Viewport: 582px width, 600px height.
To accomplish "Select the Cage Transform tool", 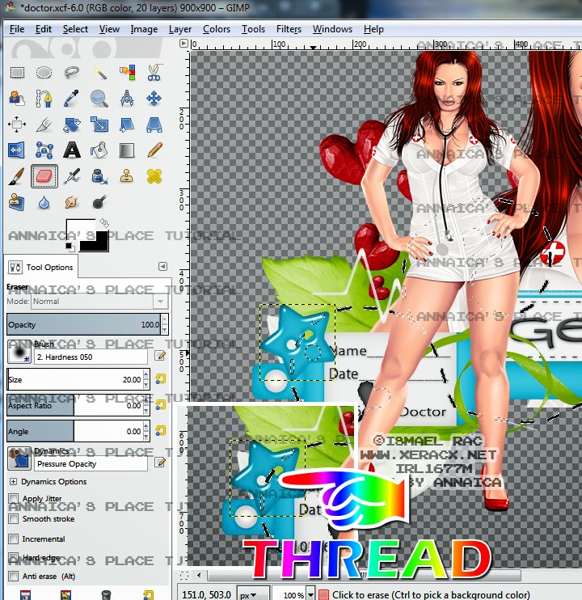I will pos(44,150).
